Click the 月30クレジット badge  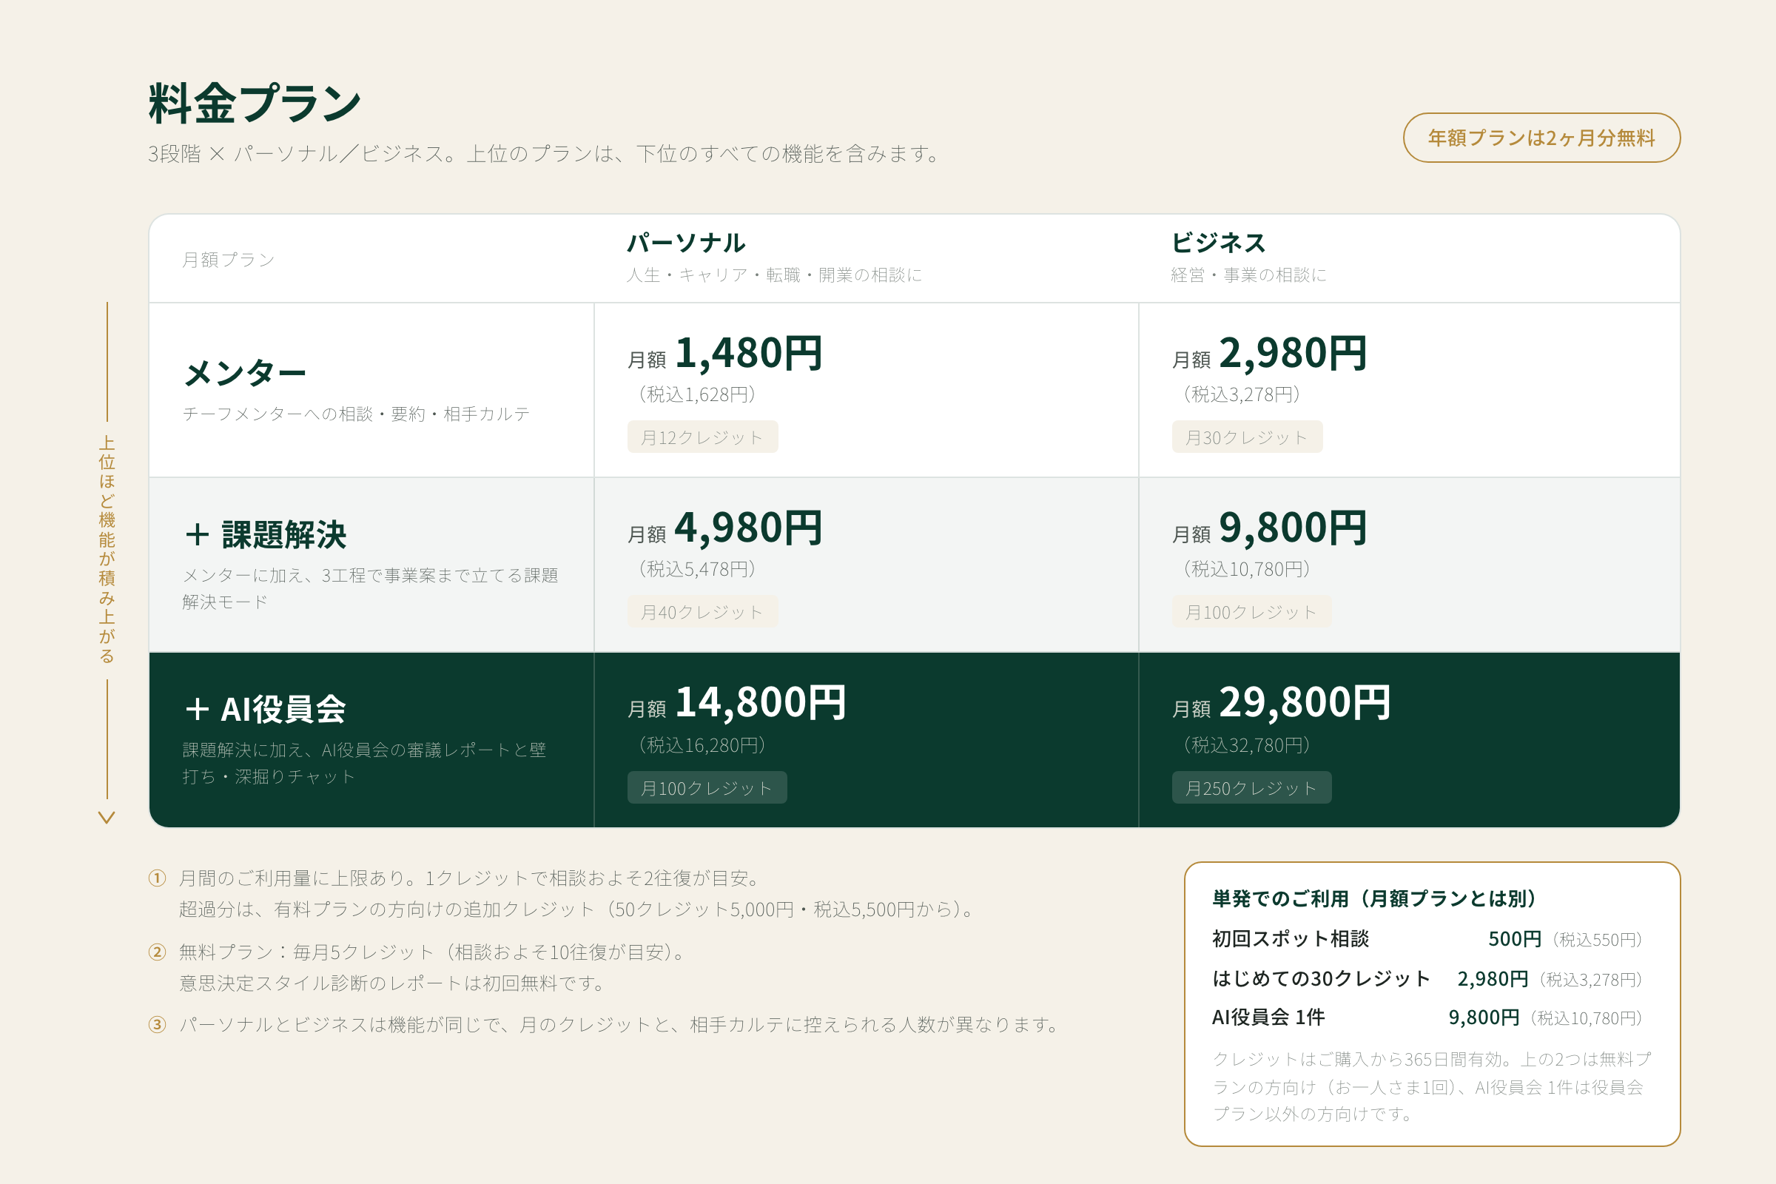coord(1247,437)
